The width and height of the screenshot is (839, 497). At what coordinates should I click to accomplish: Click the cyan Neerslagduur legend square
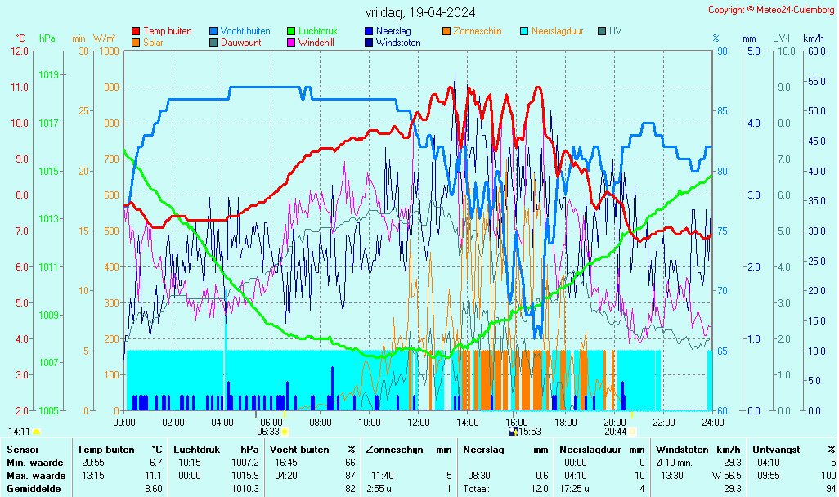[x=524, y=31]
